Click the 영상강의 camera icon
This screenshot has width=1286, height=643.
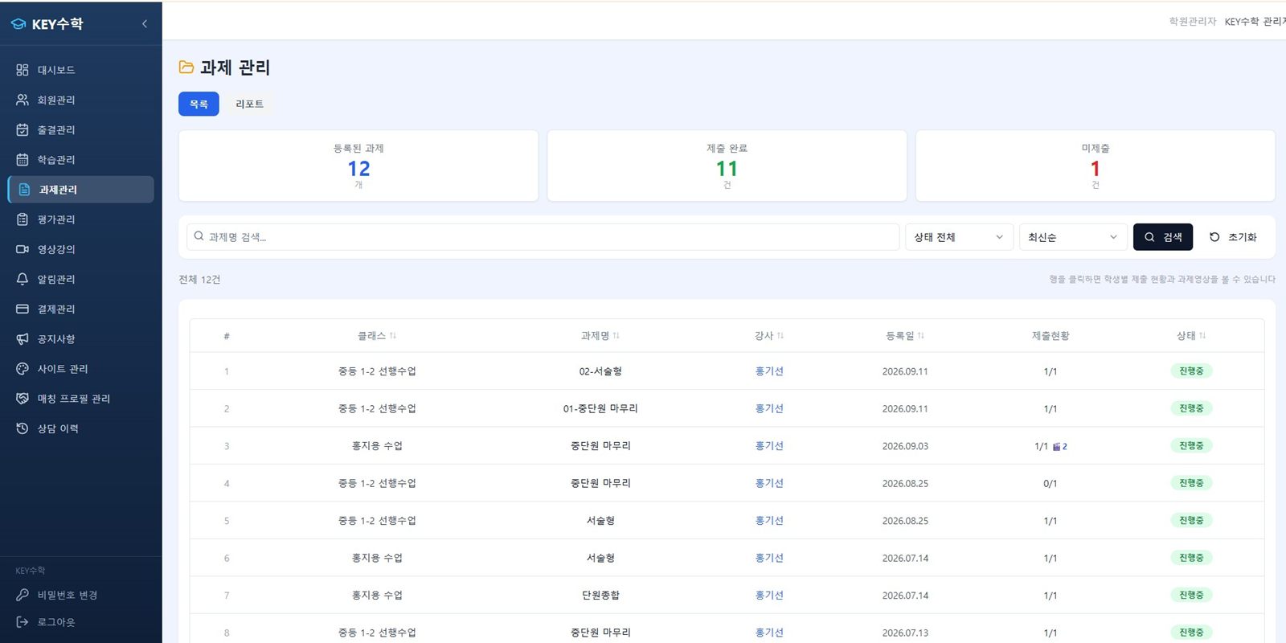23,249
